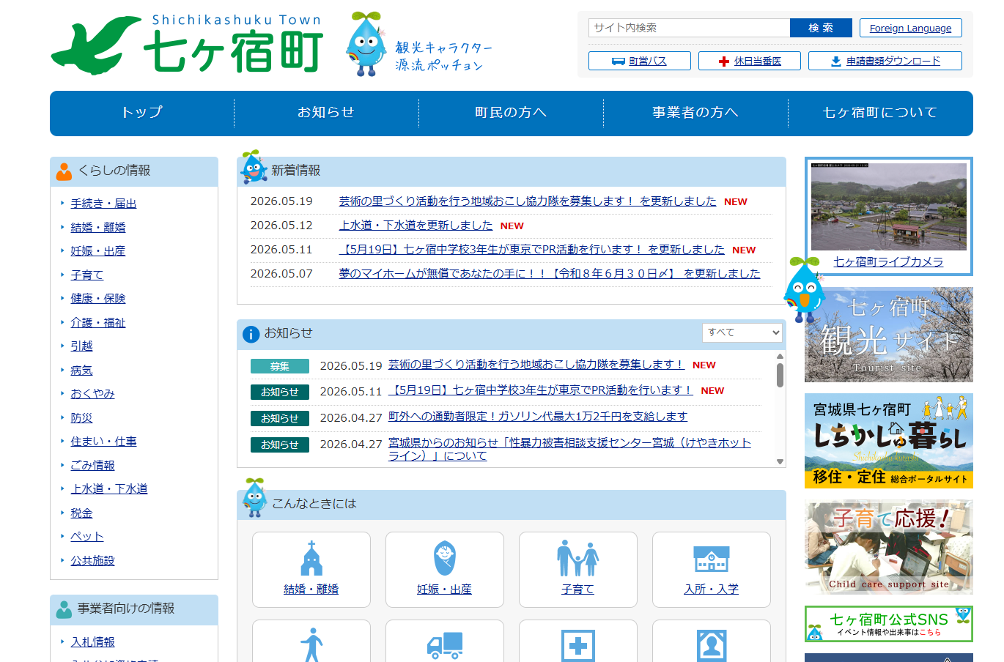Open the 町民の方へ navigation tab
This screenshot has height=662, width=1004.
pyautogui.click(x=511, y=113)
